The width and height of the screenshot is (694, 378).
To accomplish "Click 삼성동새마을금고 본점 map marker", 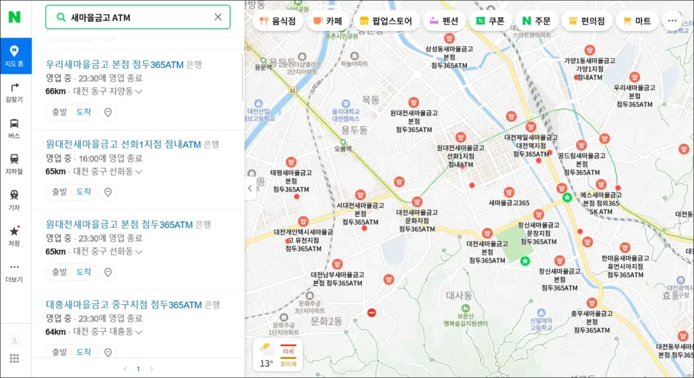I will coord(449,39).
